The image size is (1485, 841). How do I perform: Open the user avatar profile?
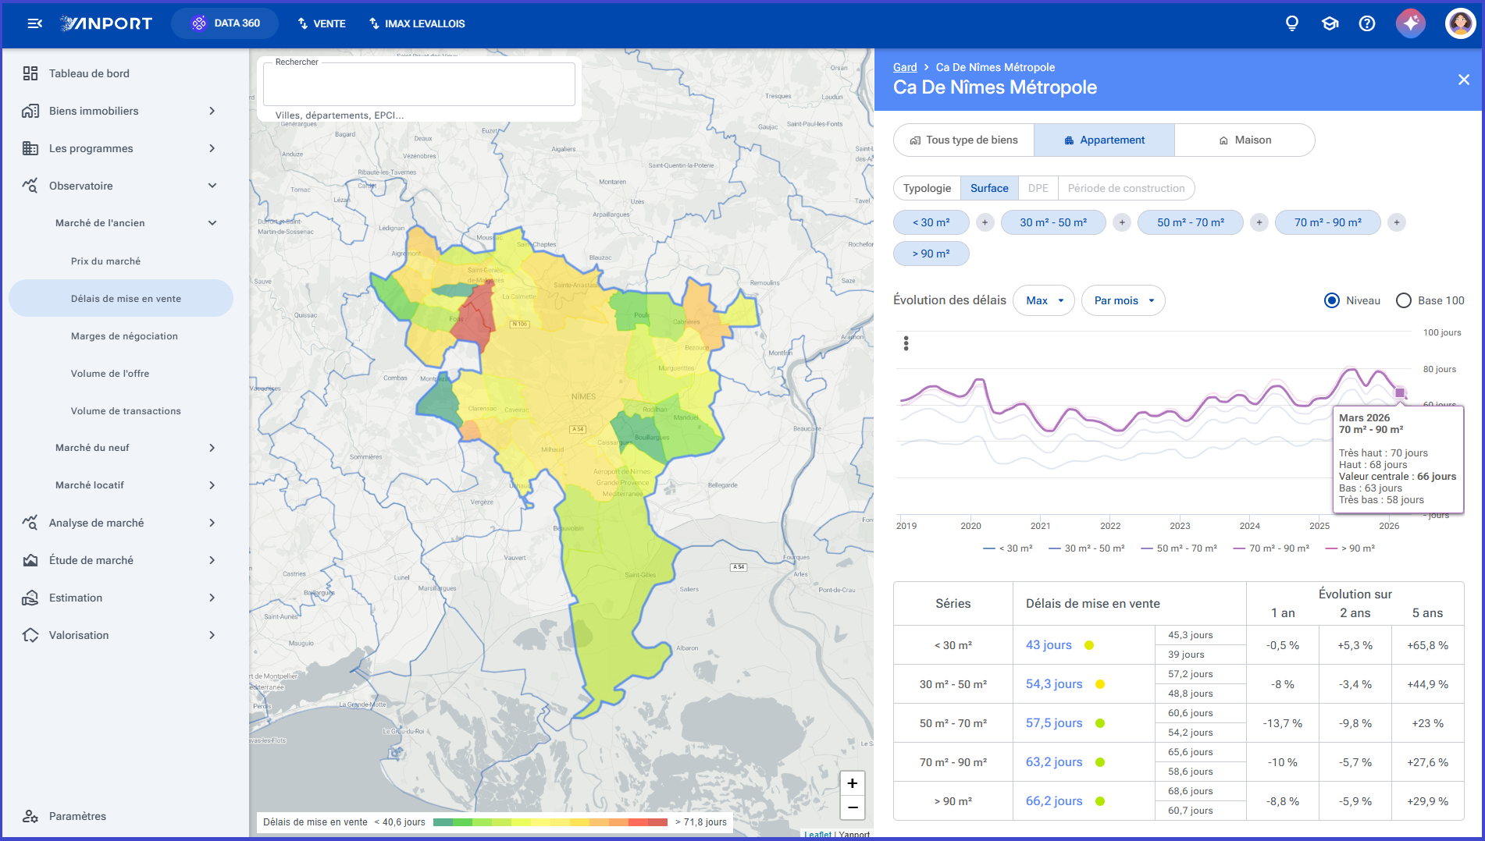[1460, 23]
